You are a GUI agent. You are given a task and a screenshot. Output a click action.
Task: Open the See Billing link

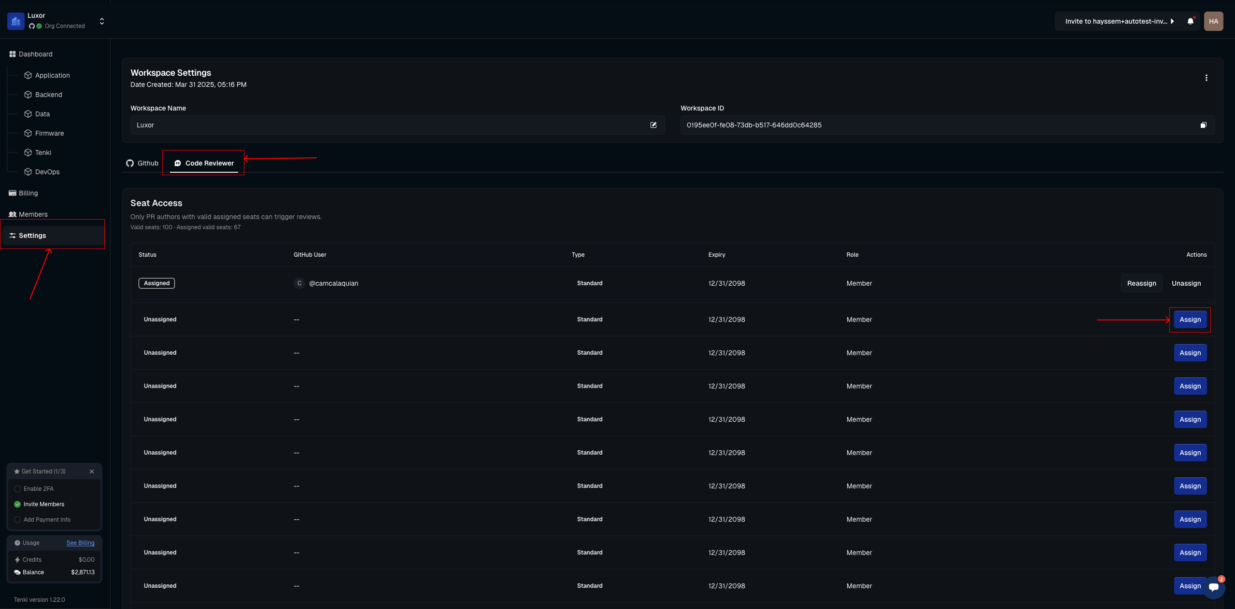click(x=80, y=543)
